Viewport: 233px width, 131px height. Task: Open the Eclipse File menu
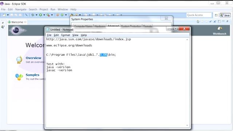tap(3, 9)
